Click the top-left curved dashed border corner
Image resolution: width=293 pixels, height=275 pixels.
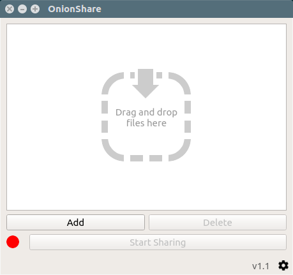[111, 82]
